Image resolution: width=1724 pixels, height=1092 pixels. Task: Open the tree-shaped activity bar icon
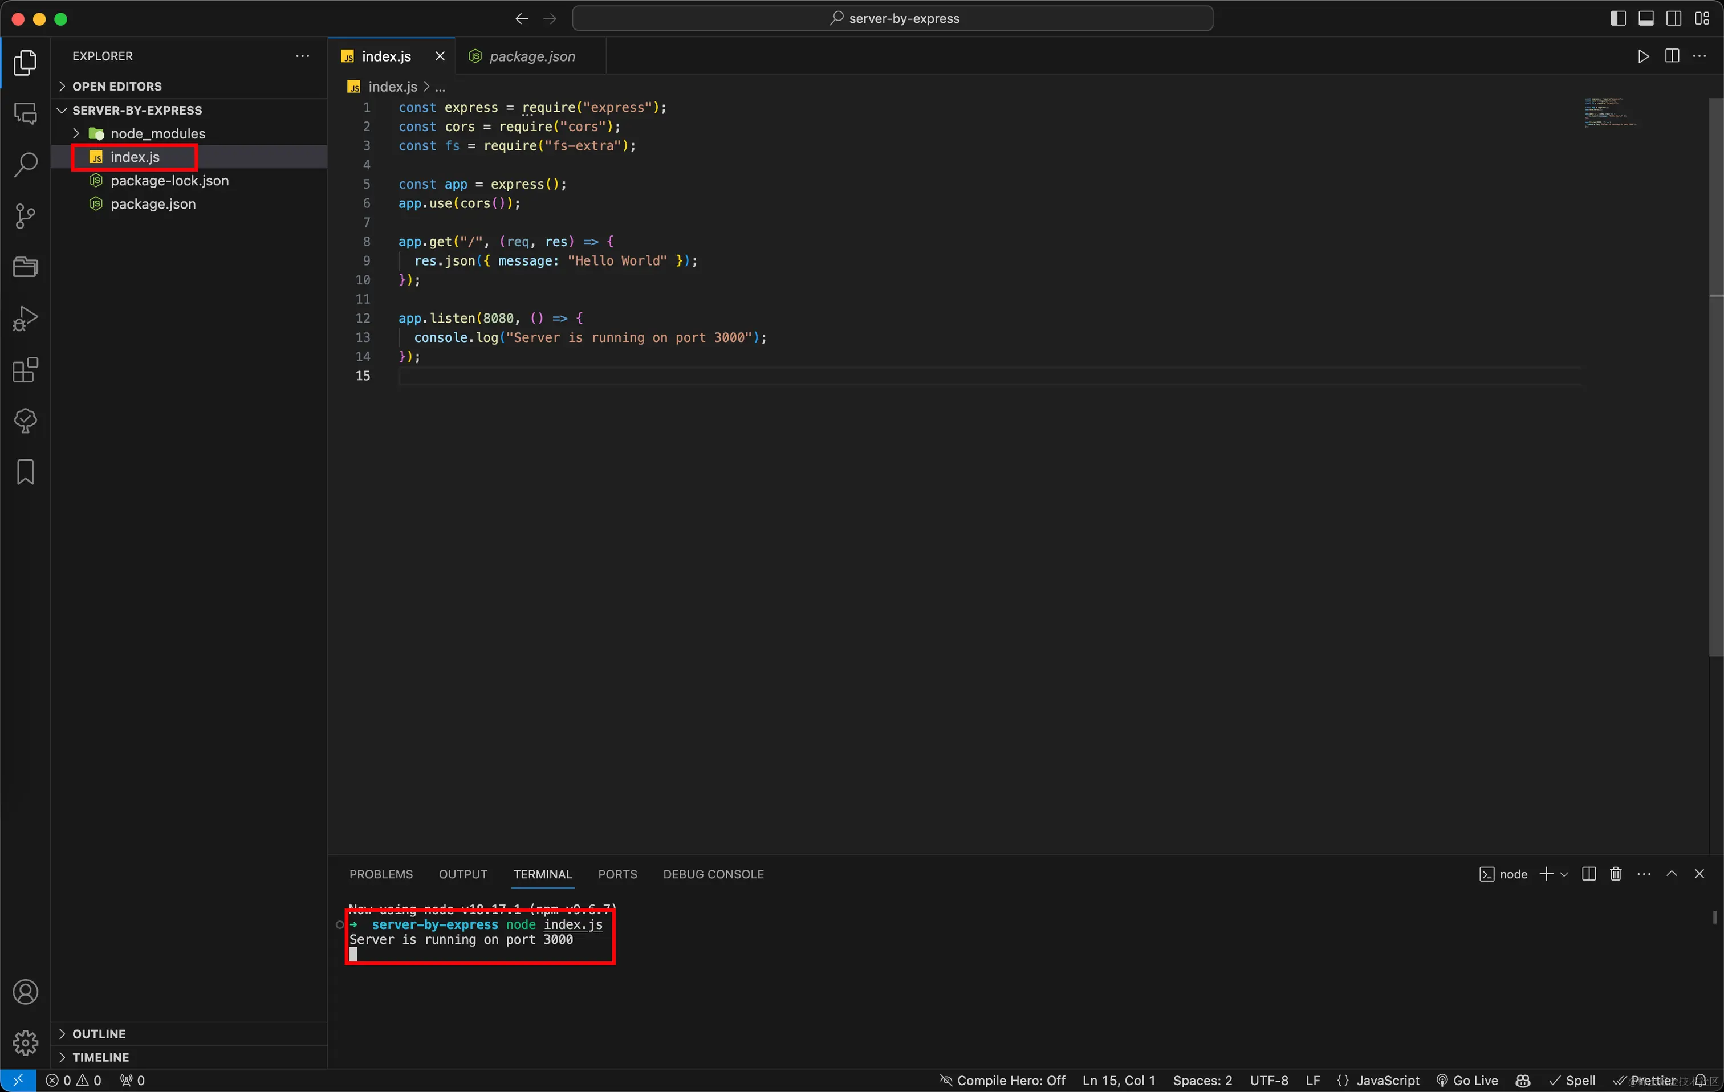click(x=25, y=421)
